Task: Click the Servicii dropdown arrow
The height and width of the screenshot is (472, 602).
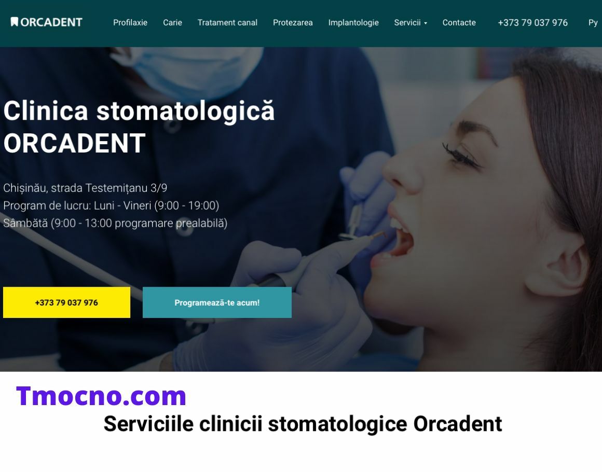Action: pyautogui.click(x=426, y=23)
